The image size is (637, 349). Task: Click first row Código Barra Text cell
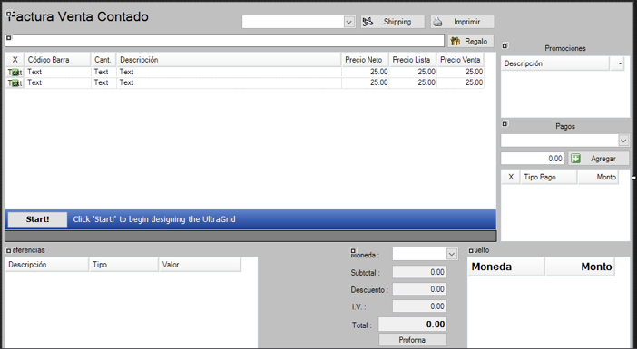pos(57,72)
